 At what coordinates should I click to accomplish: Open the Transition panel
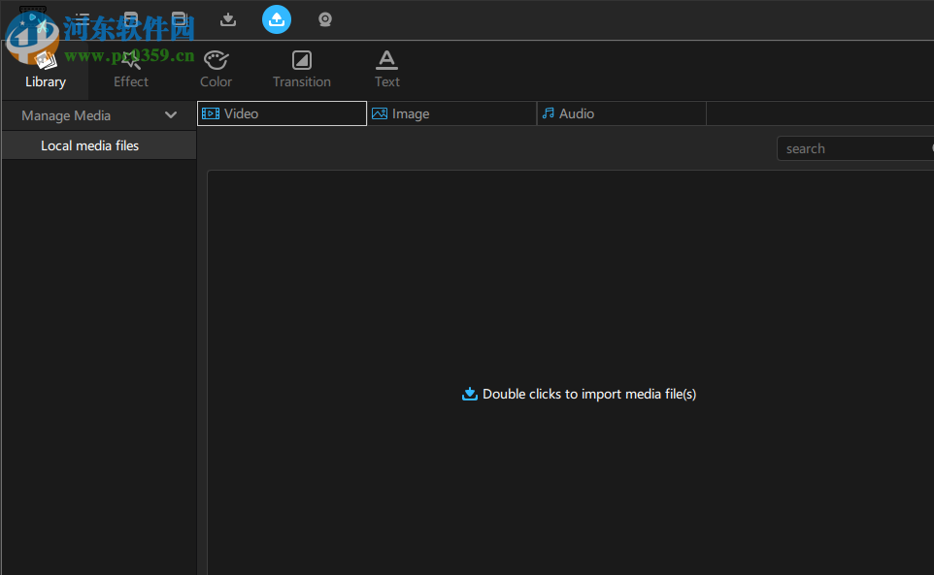(301, 69)
